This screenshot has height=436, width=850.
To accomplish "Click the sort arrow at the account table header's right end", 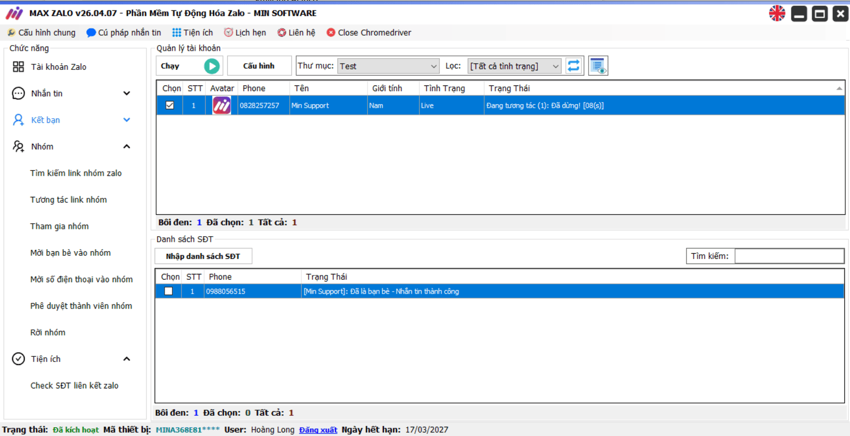I will point(839,89).
